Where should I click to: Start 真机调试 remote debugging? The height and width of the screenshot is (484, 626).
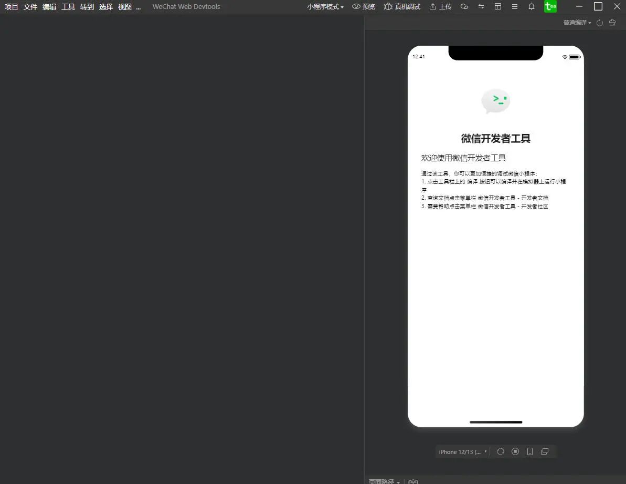click(402, 7)
